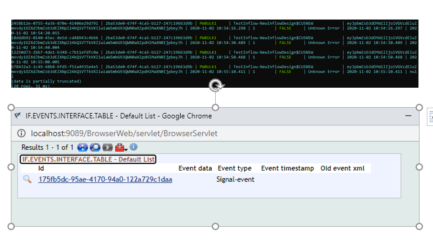Click the gray play arrow icon
This screenshot has height=241, width=433.
[x=107, y=147]
